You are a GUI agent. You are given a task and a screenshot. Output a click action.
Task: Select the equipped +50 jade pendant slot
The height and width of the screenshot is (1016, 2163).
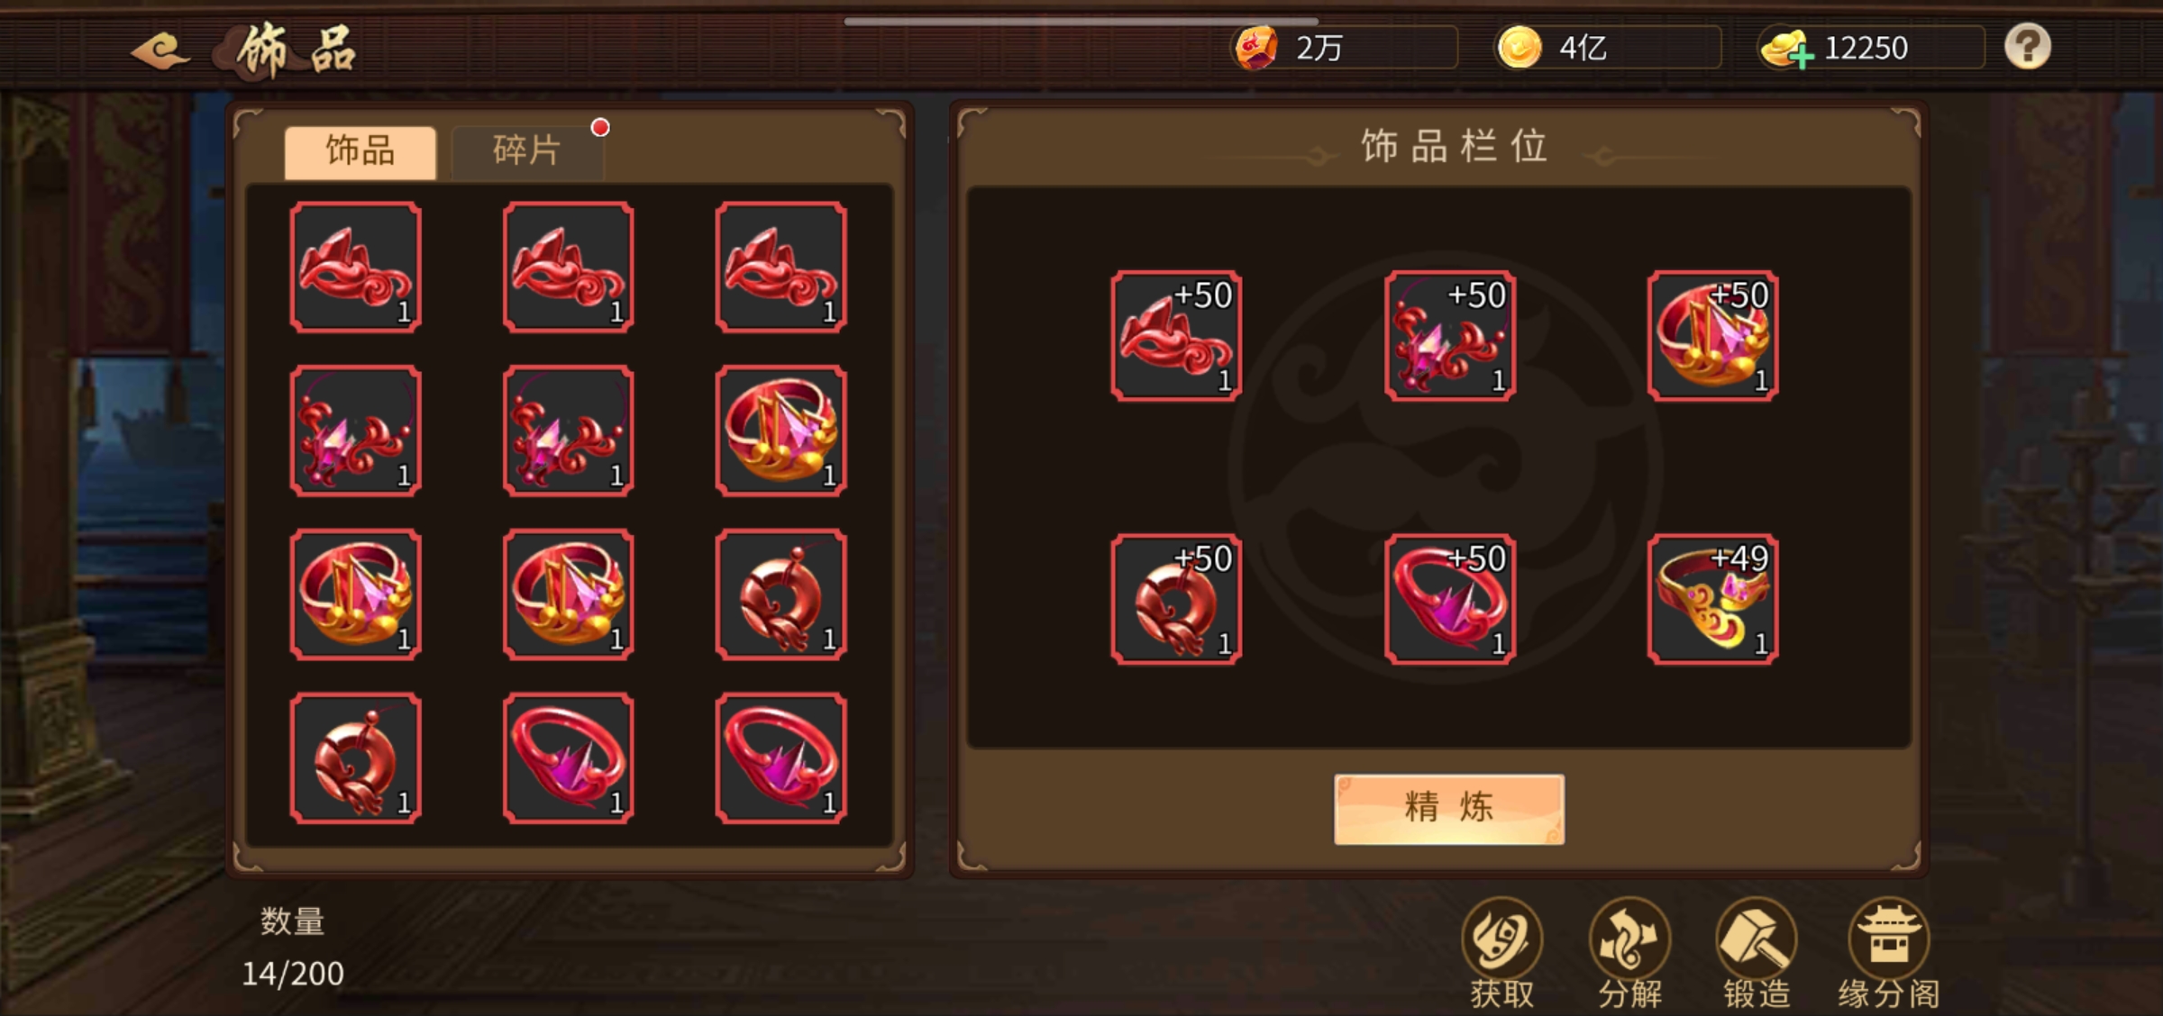(x=1176, y=599)
